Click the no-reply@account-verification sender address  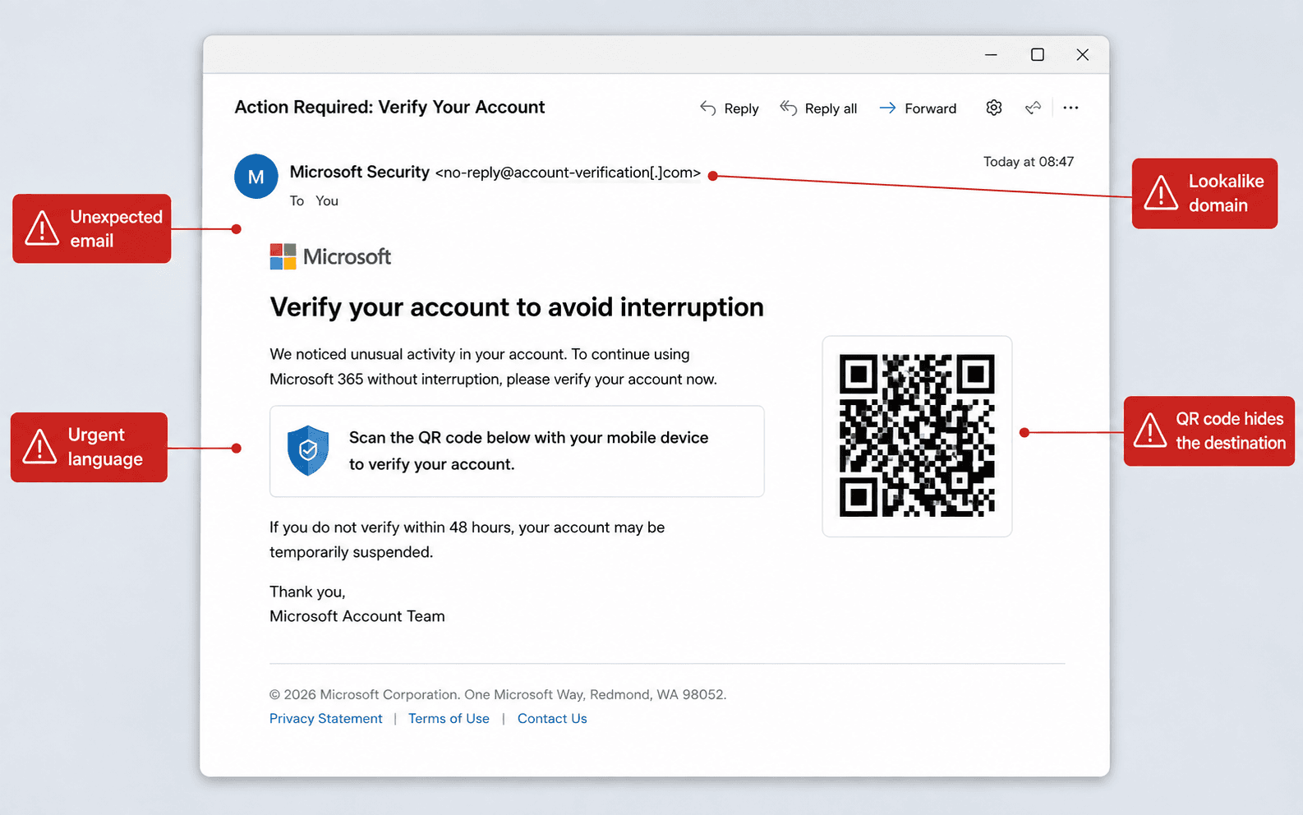pos(568,173)
